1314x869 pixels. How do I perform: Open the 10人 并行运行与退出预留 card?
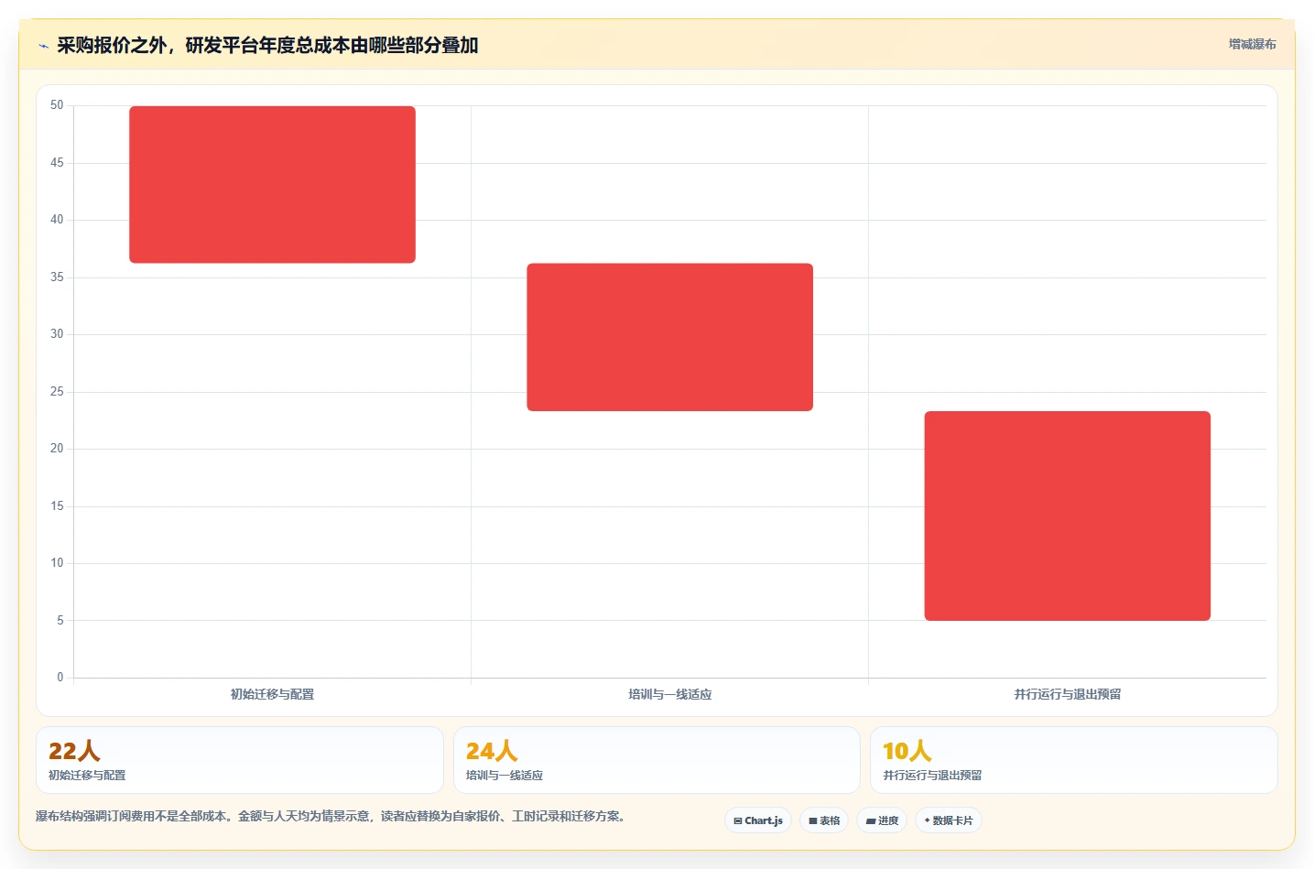(x=1073, y=760)
